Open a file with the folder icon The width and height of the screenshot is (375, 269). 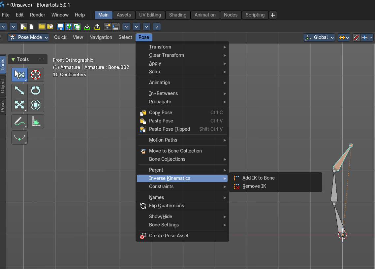click(x=42, y=27)
